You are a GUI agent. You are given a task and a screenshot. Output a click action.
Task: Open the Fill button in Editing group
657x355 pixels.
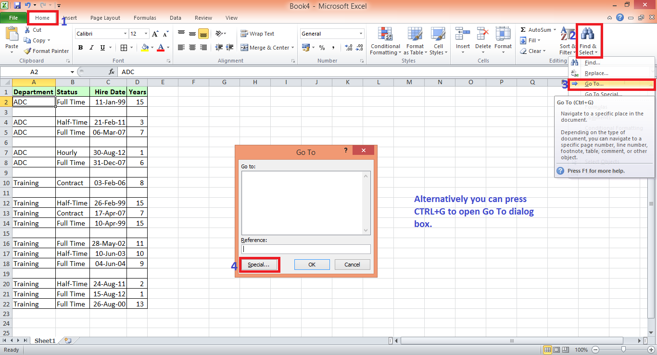tap(531, 40)
